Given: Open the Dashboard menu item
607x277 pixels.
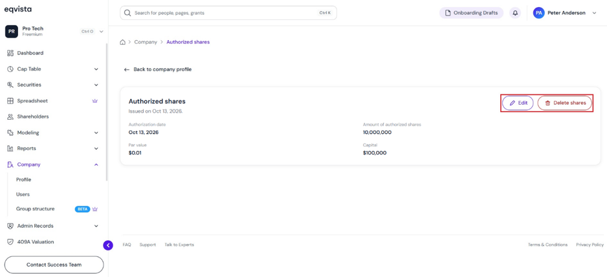Looking at the screenshot, I should (x=30, y=53).
